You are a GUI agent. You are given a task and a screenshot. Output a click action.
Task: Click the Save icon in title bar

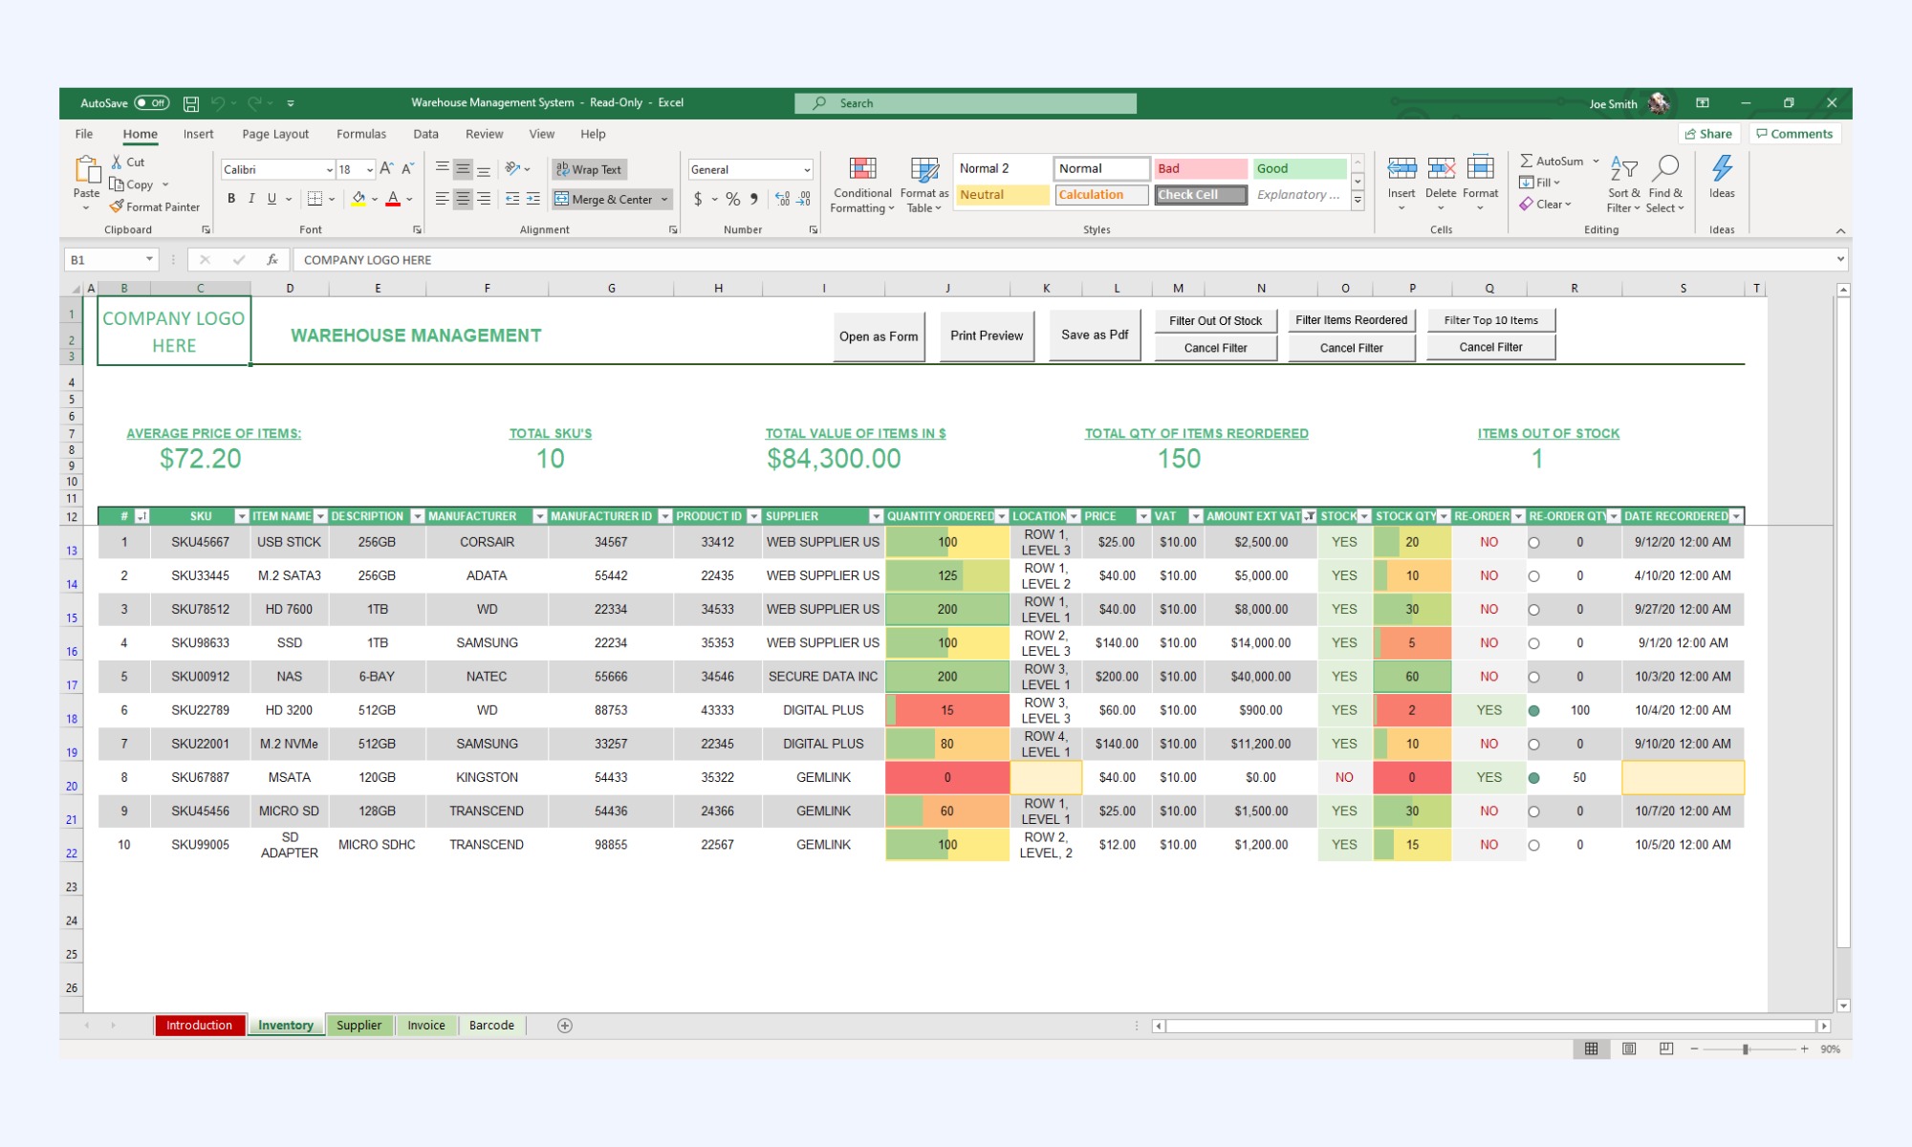(x=191, y=103)
